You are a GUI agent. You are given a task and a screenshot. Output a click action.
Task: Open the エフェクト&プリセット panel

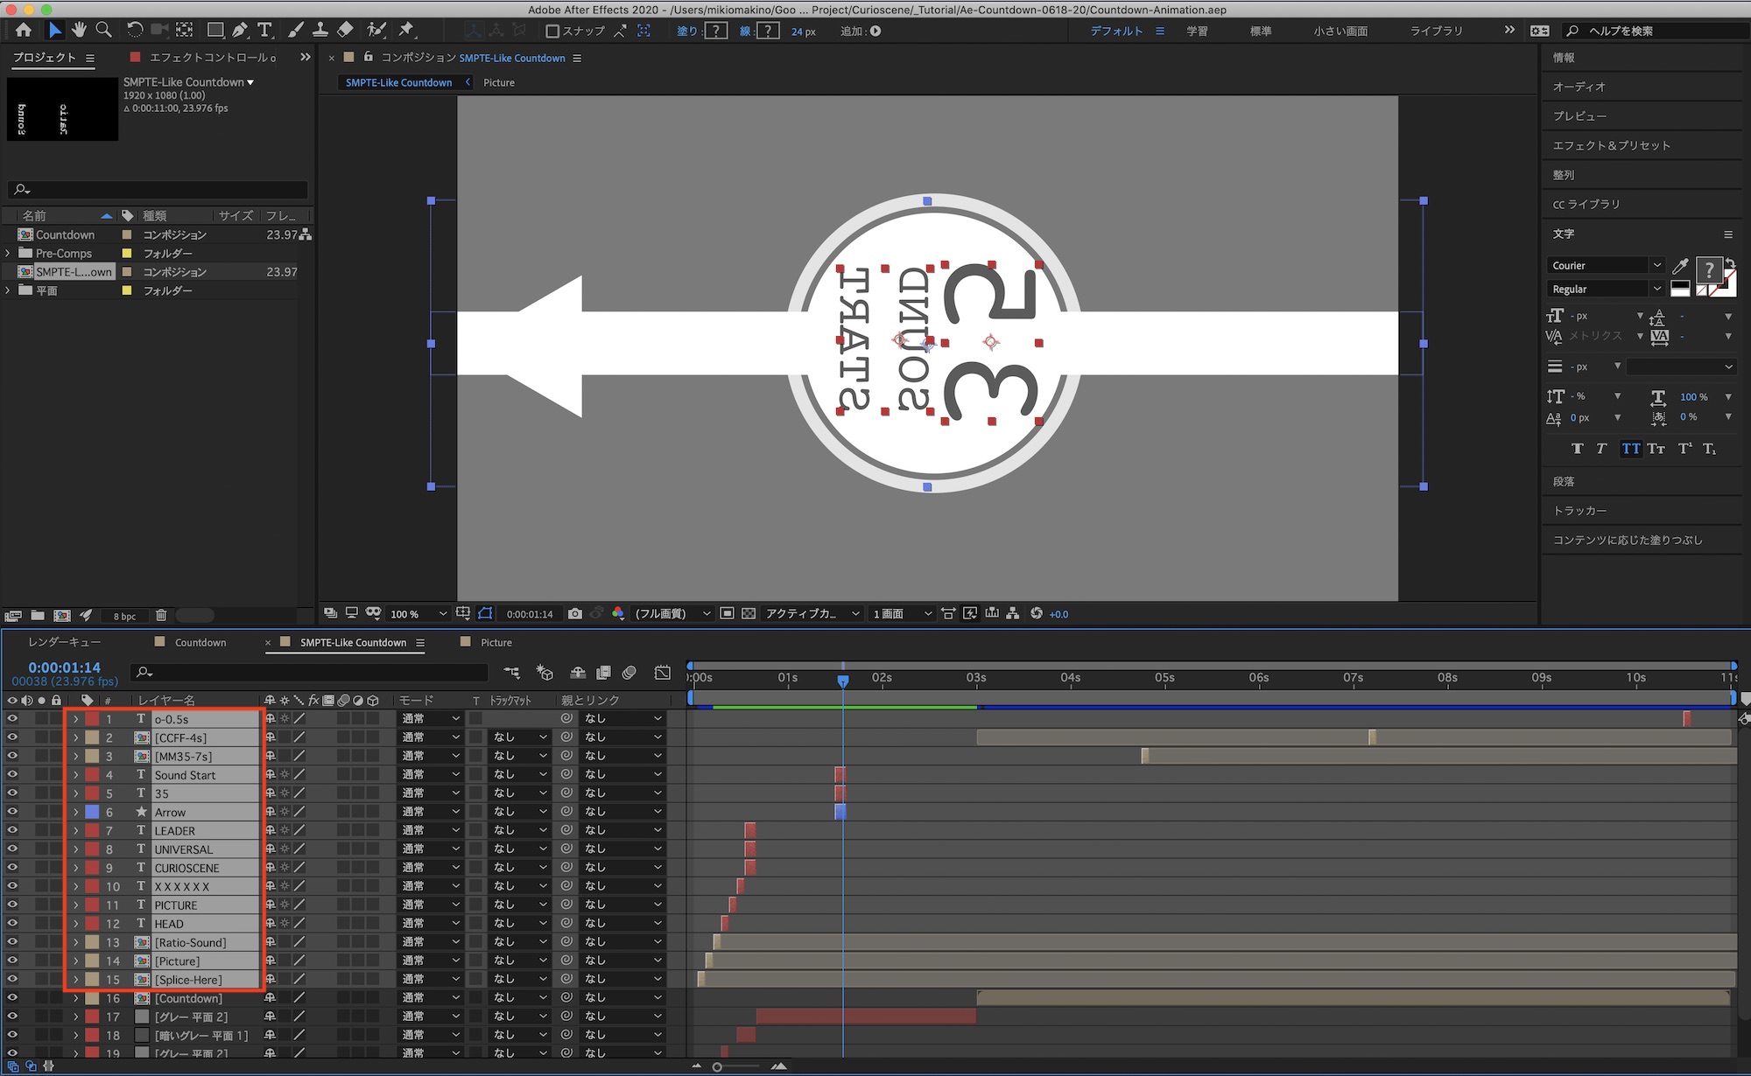tap(1611, 145)
